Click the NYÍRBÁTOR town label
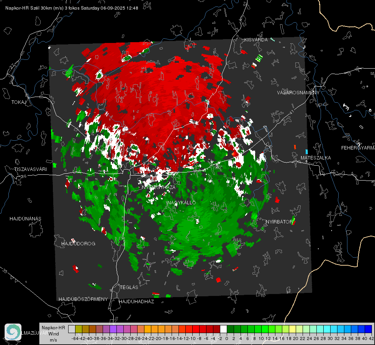Viewport: 375px width, 345px height. 279,222
